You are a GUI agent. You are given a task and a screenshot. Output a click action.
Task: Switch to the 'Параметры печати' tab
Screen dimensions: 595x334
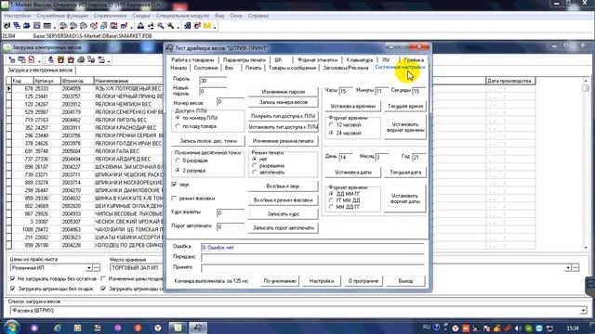[x=245, y=59]
